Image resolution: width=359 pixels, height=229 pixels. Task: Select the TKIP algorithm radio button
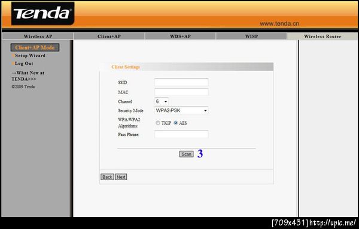157,123
